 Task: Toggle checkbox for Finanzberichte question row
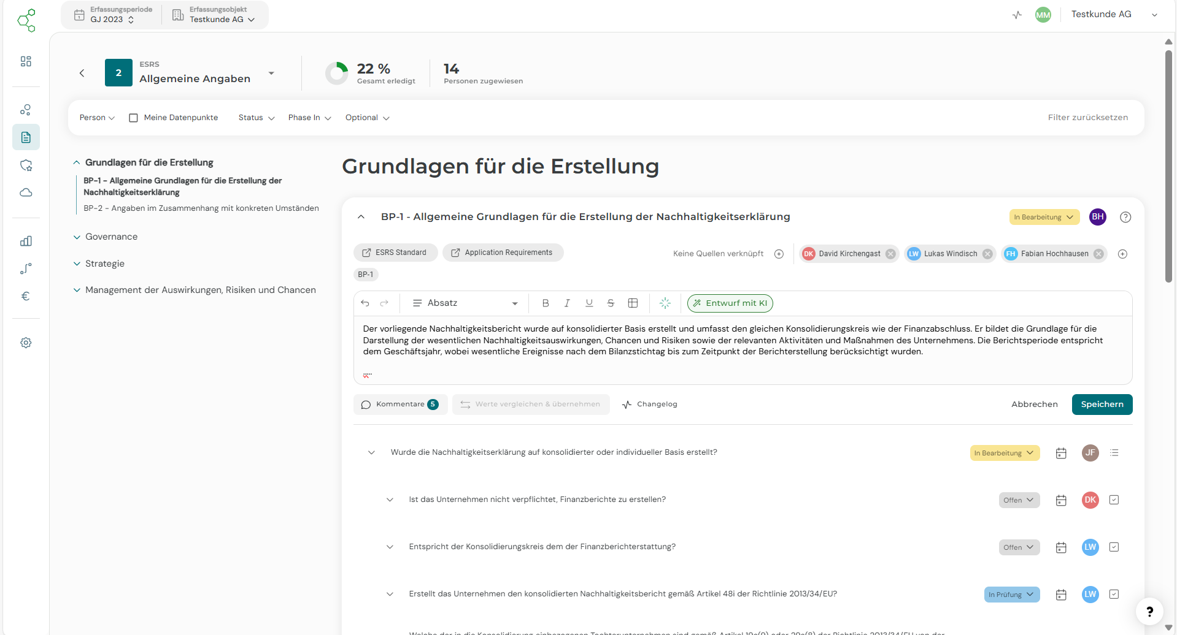tap(1114, 500)
